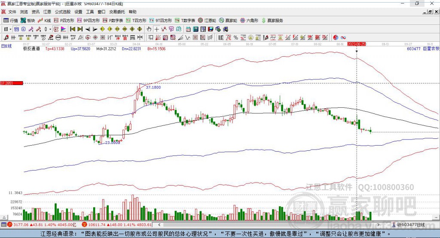Select the n² square tool
This screenshot has height=238, width=440.
pos(73,37)
